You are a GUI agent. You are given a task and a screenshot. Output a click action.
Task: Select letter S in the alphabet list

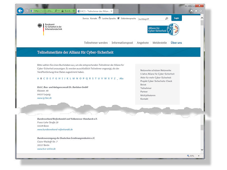coord(93,78)
